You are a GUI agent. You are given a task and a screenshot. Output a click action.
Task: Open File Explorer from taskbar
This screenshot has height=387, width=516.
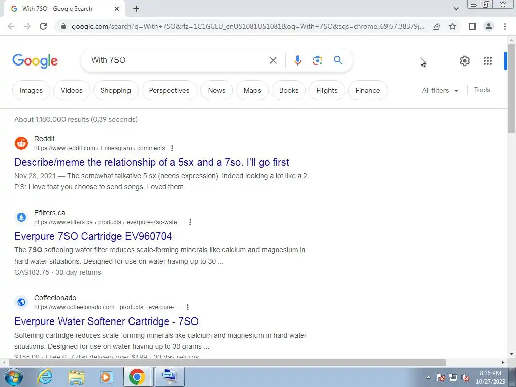click(x=76, y=377)
